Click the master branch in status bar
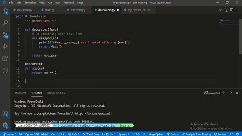Screen dimensions: 242x136 (x=9, y=134)
